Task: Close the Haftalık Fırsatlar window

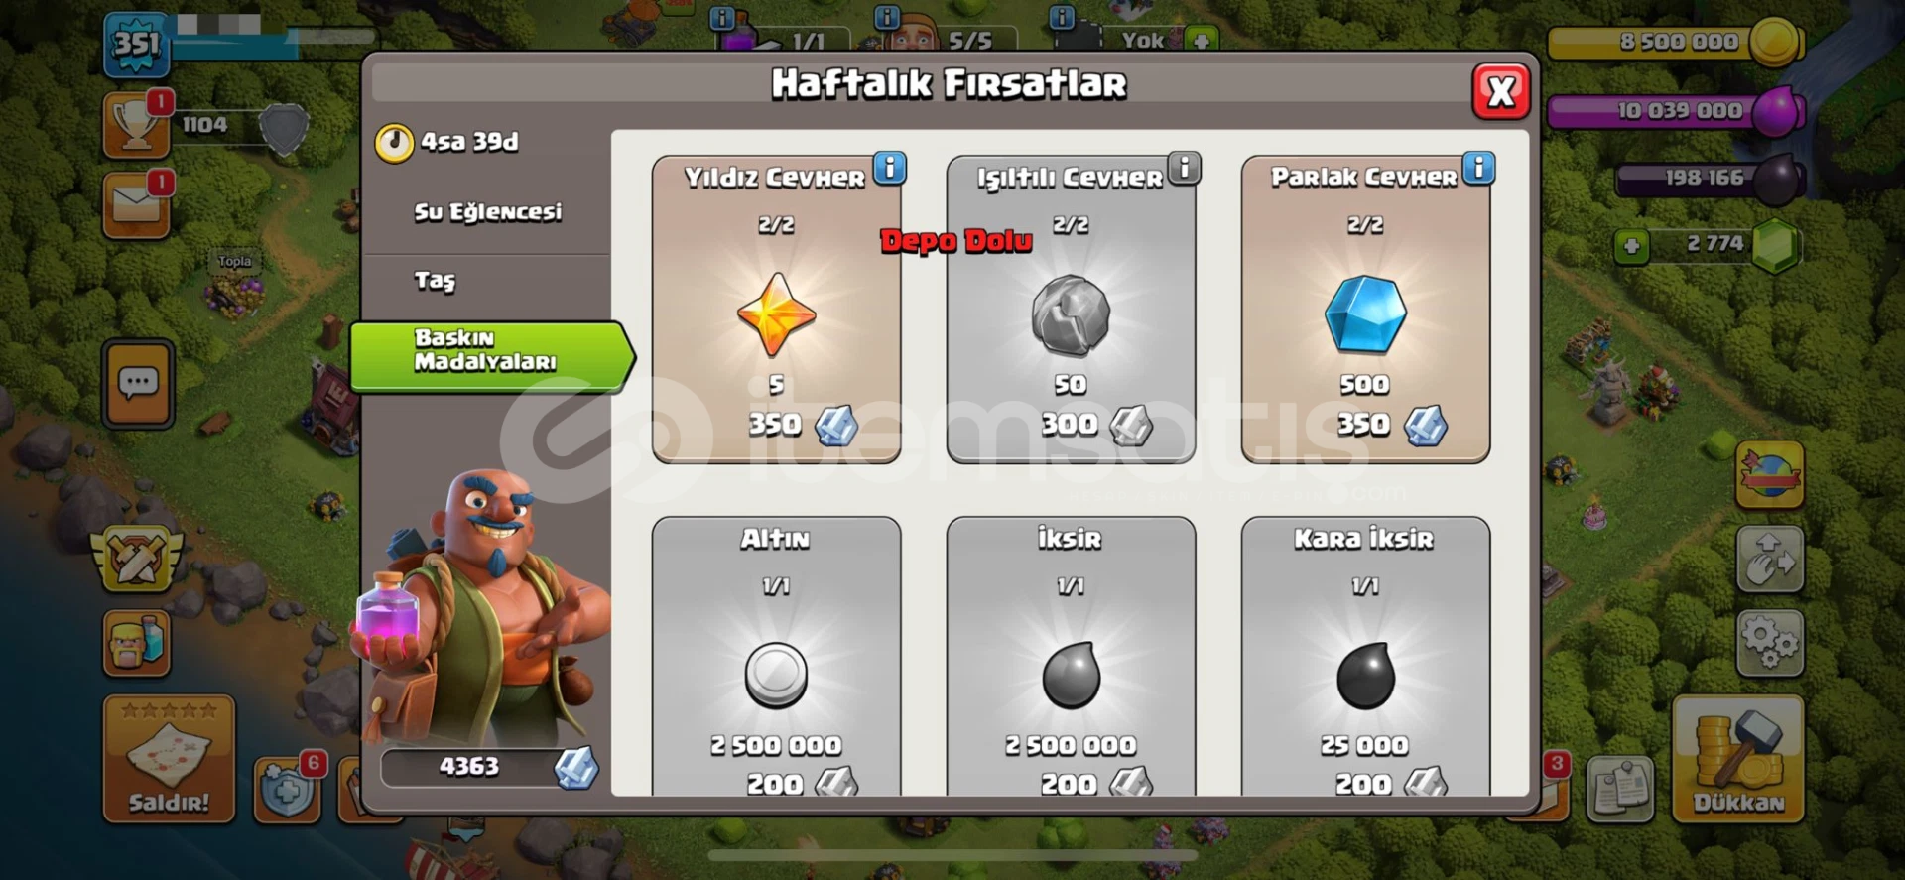Action: (1500, 92)
